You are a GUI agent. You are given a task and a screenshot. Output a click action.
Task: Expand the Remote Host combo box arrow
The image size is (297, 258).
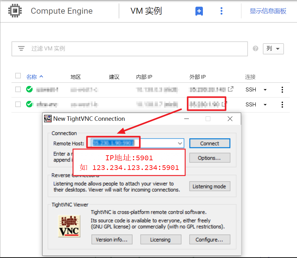click(x=180, y=143)
